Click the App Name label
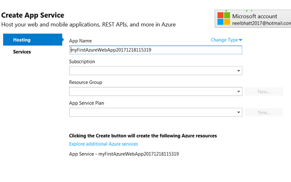291x182 pixels. click(x=80, y=41)
